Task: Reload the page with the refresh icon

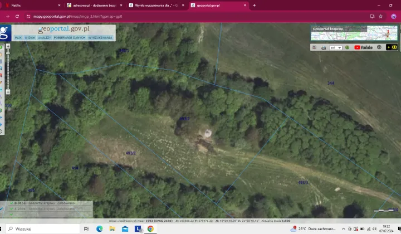Action: (17, 16)
